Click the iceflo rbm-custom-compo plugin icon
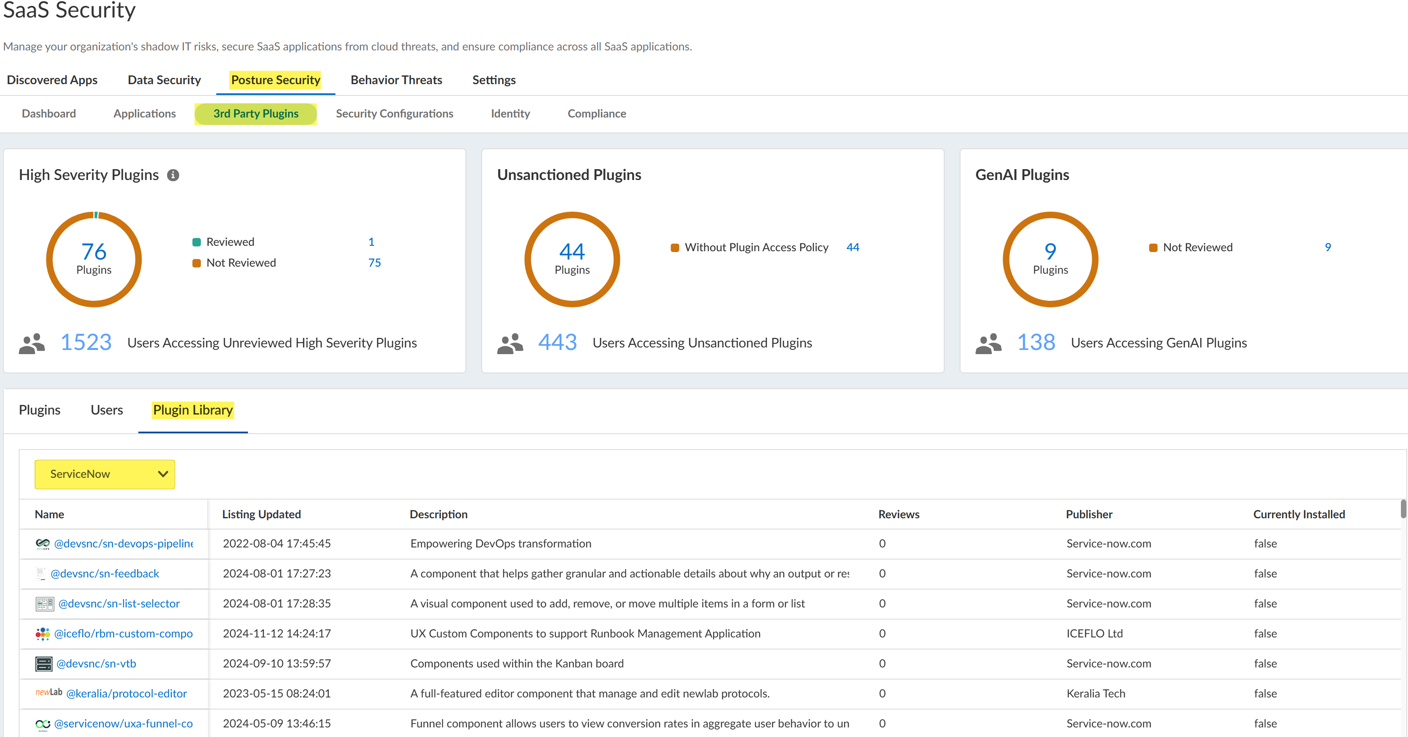The image size is (1408, 737). click(x=42, y=634)
